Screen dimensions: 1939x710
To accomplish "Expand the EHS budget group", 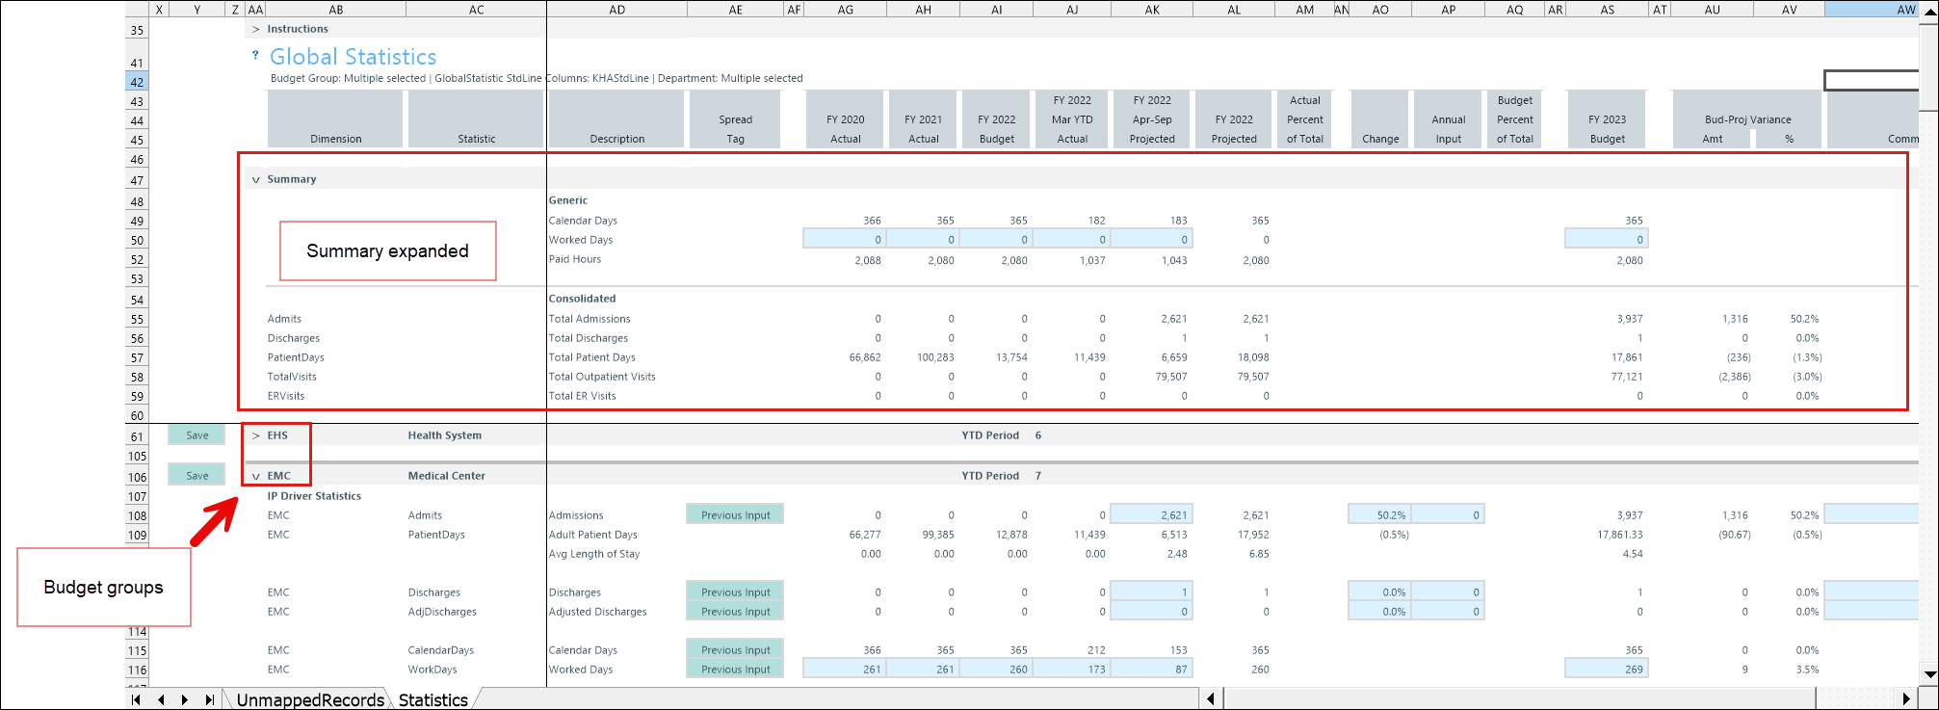I will pos(256,435).
